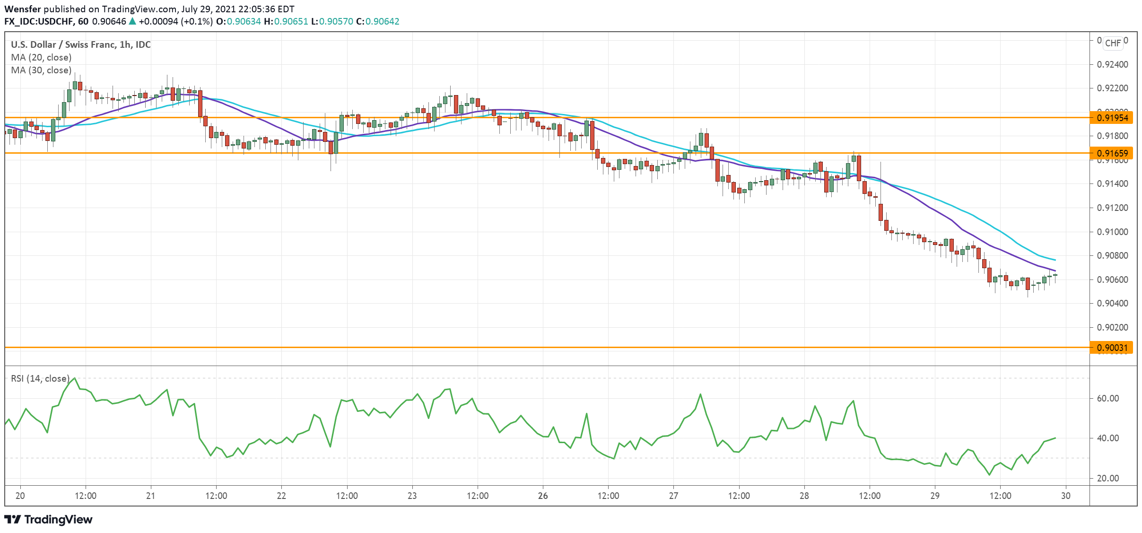Toggle MA (30, close) visibility in legend

coord(41,70)
